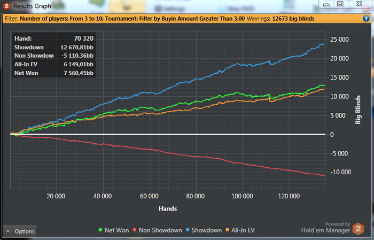Click the blue Showdown color square
The image size is (374, 240).
point(188,230)
